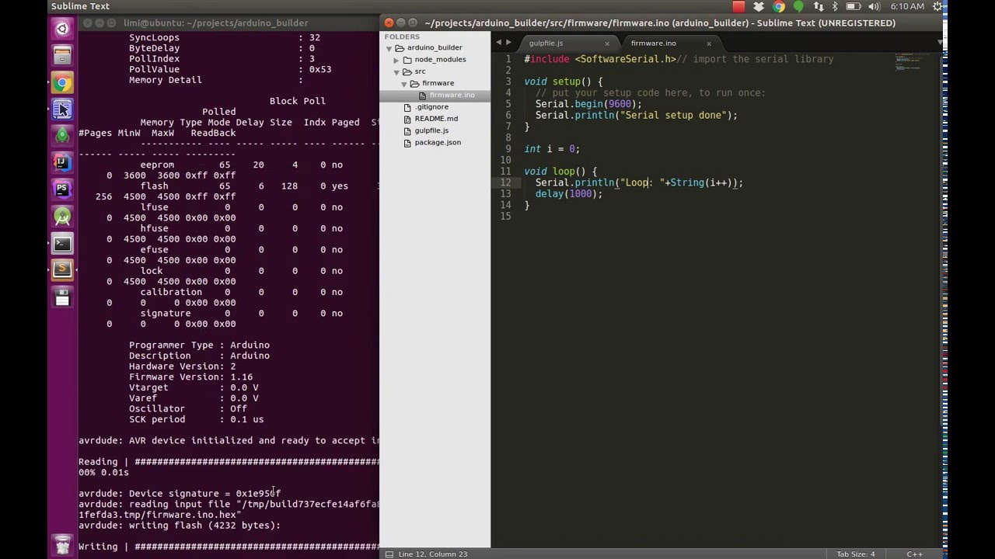
Task: Place cursor on delay(1000) line
Action: tap(569, 193)
